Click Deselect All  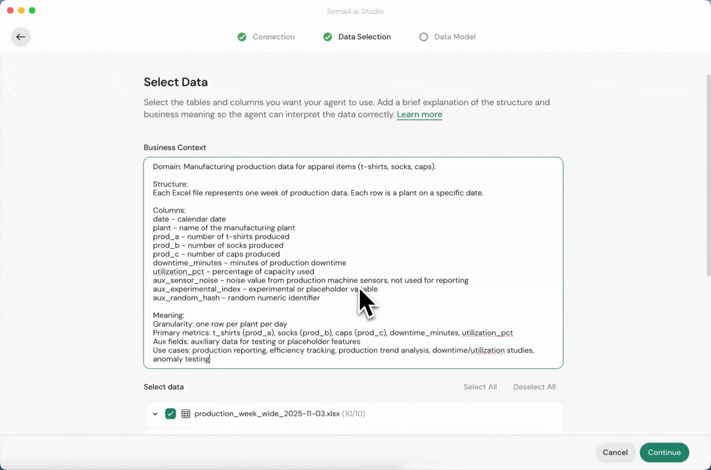tap(534, 386)
